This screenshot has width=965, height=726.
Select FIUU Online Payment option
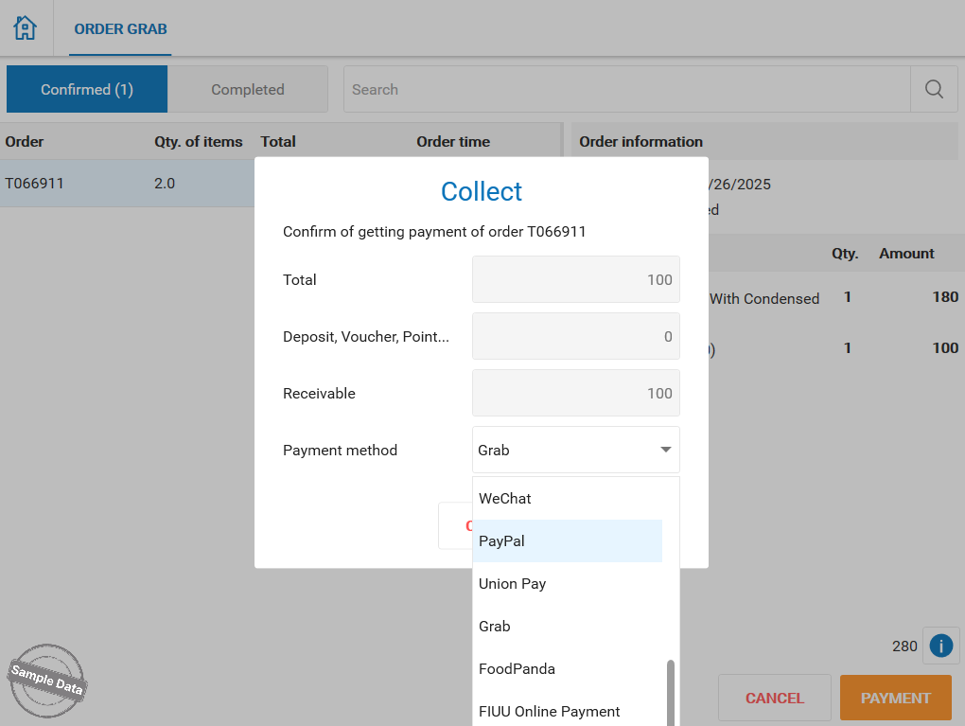click(549, 711)
